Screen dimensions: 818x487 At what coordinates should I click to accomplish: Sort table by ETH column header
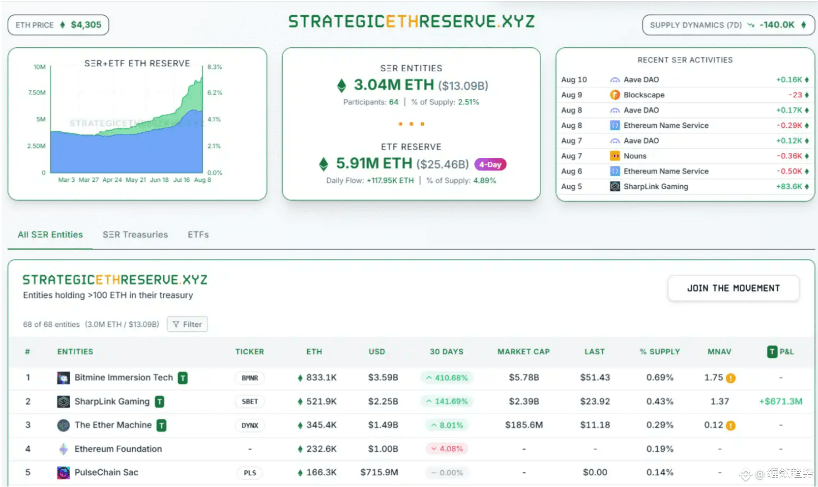point(314,352)
